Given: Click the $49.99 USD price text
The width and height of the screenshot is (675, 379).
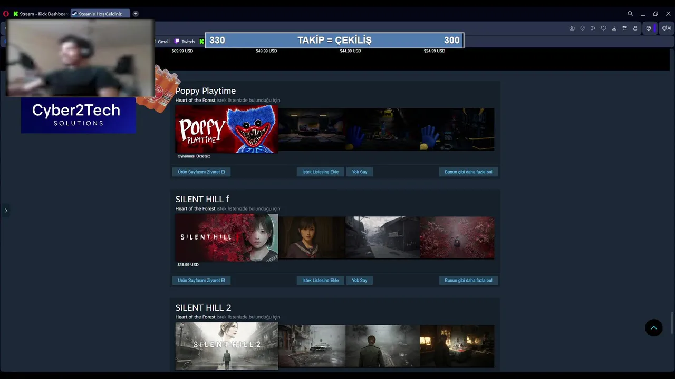Looking at the screenshot, I should 266,51.
